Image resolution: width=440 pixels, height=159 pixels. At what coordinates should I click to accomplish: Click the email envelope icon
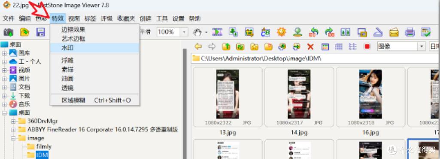[x=394, y=32]
